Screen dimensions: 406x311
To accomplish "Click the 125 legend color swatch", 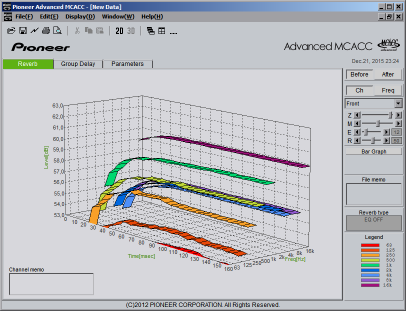I will pyautogui.click(x=370, y=250).
